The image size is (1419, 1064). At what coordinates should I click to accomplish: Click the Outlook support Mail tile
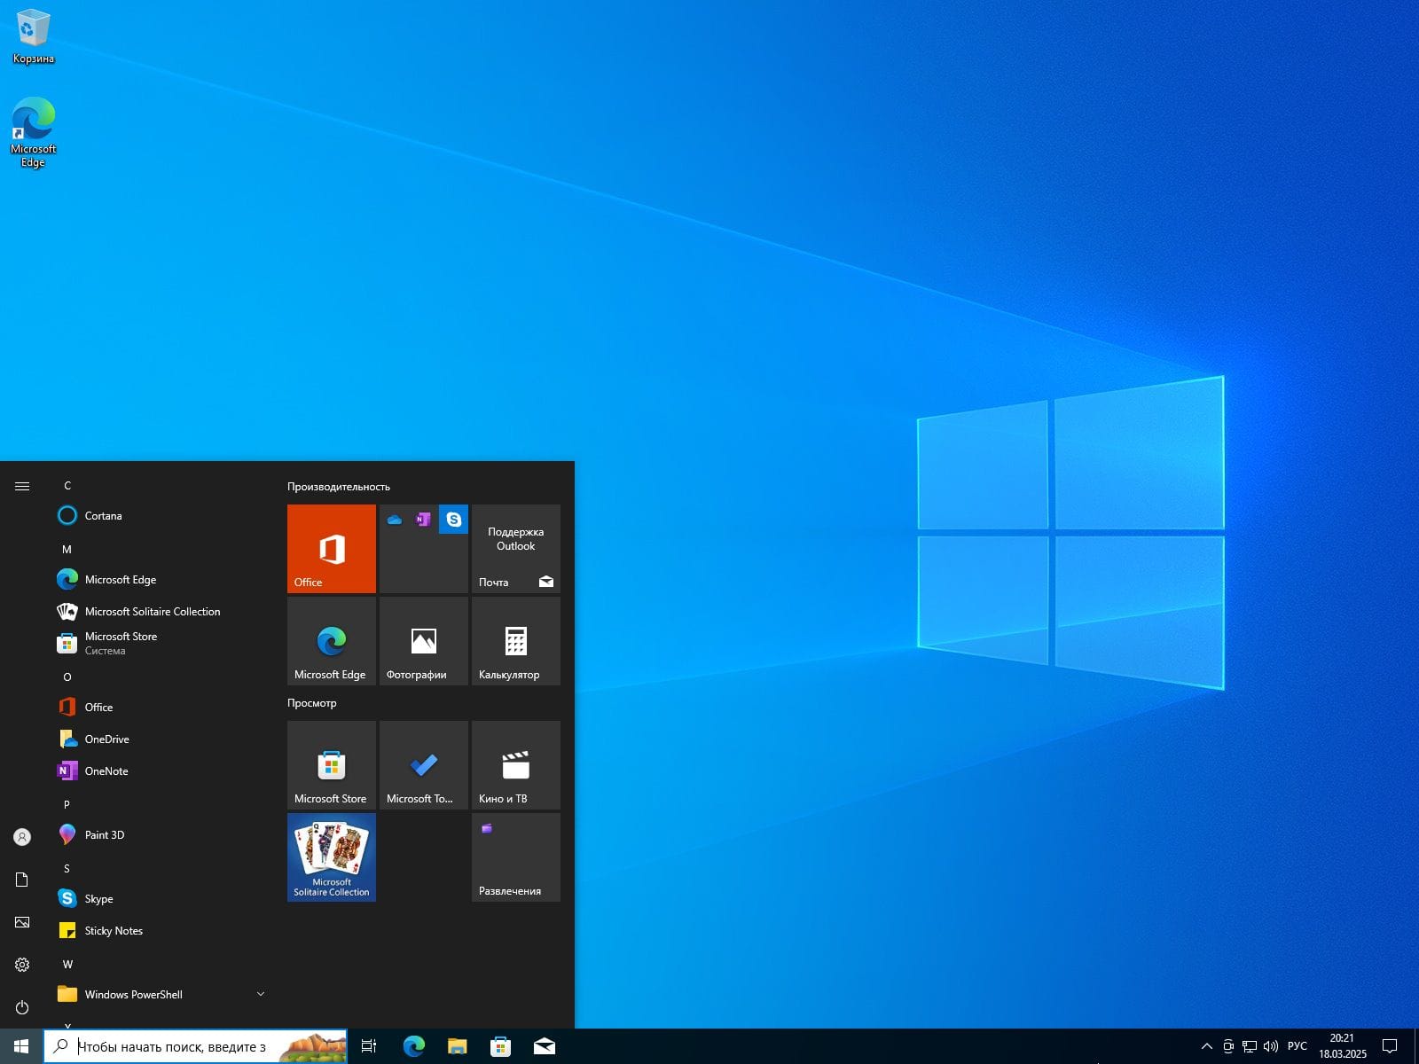pyautogui.click(x=515, y=548)
